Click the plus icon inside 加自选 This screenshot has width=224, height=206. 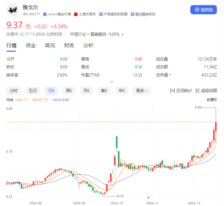pyautogui.click(x=197, y=10)
